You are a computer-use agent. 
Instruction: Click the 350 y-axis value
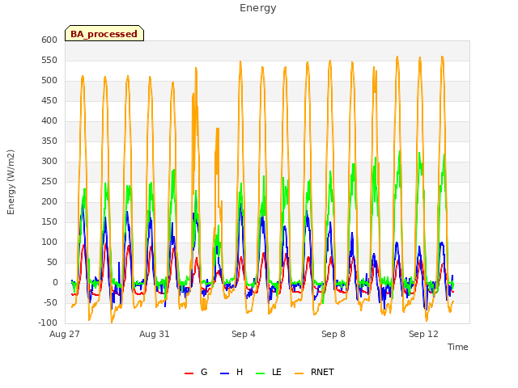pyautogui.click(x=49, y=141)
